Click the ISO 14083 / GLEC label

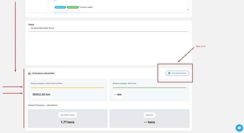pyautogui.click(x=67, y=115)
